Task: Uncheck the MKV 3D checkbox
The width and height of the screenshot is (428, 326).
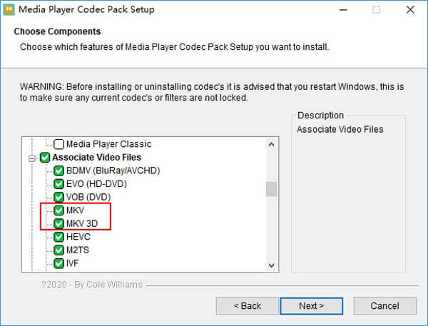Action: [59, 224]
